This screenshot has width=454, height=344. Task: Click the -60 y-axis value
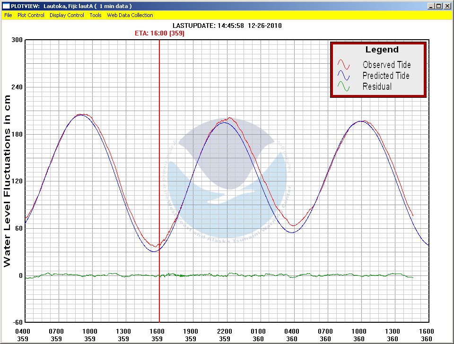pyautogui.click(x=17, y=322)
